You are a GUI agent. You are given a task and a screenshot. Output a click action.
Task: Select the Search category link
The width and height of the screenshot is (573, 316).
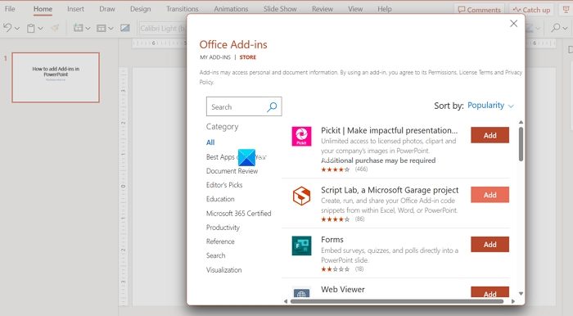coord(215,255)
